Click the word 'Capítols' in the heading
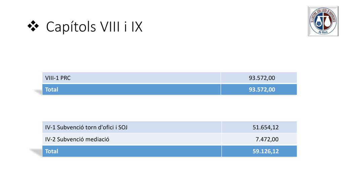 coord(71,27)
